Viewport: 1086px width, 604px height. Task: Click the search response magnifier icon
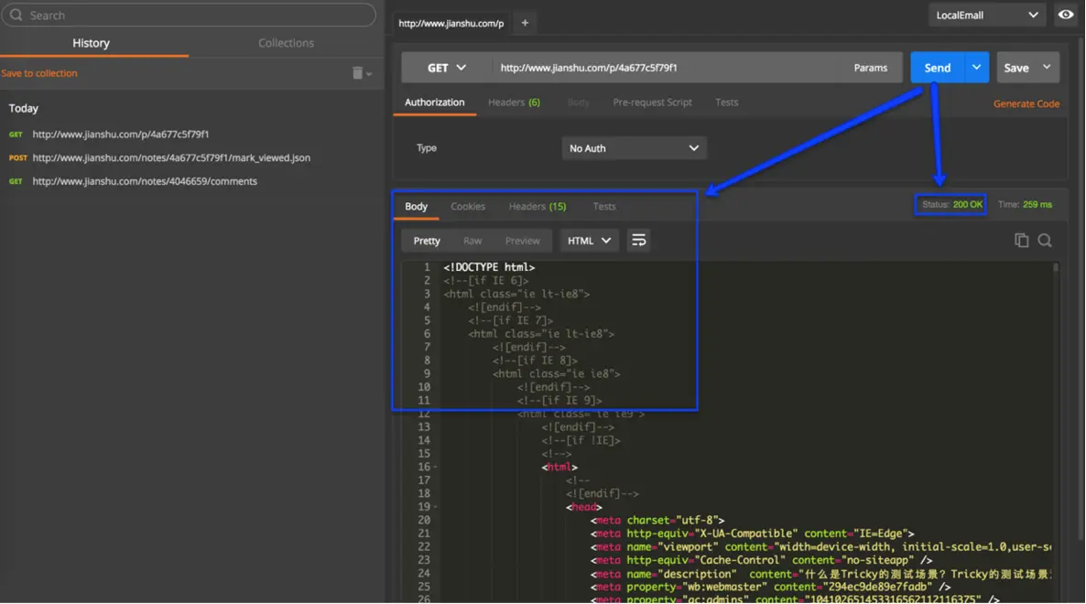(1045, 241)
